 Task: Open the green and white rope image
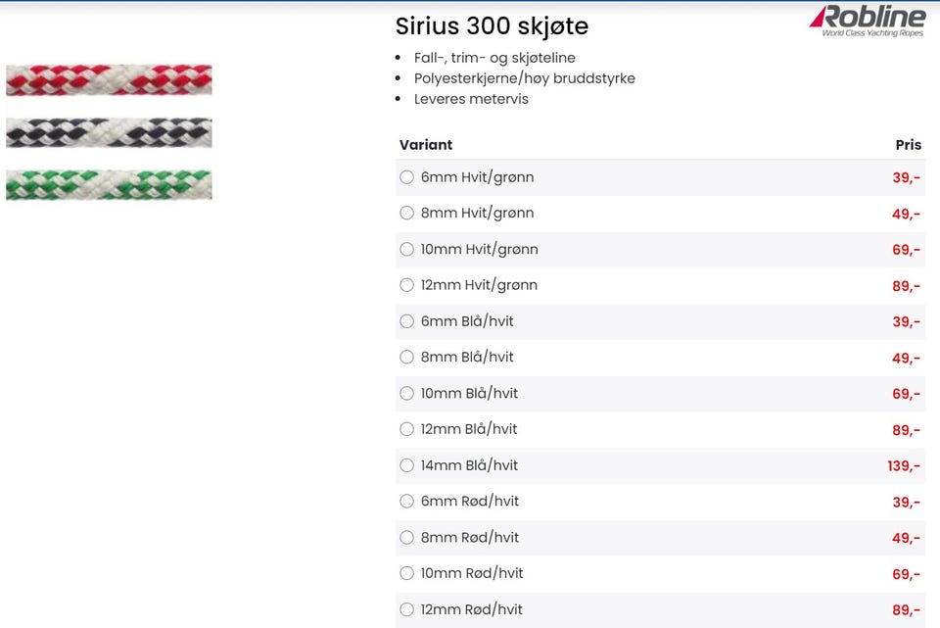coord(109,184)
